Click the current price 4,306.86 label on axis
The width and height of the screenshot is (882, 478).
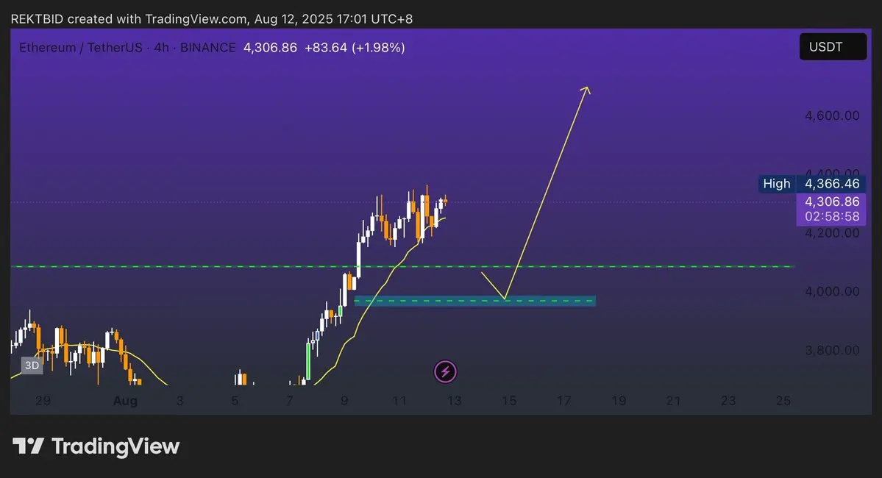pos(832,201)
